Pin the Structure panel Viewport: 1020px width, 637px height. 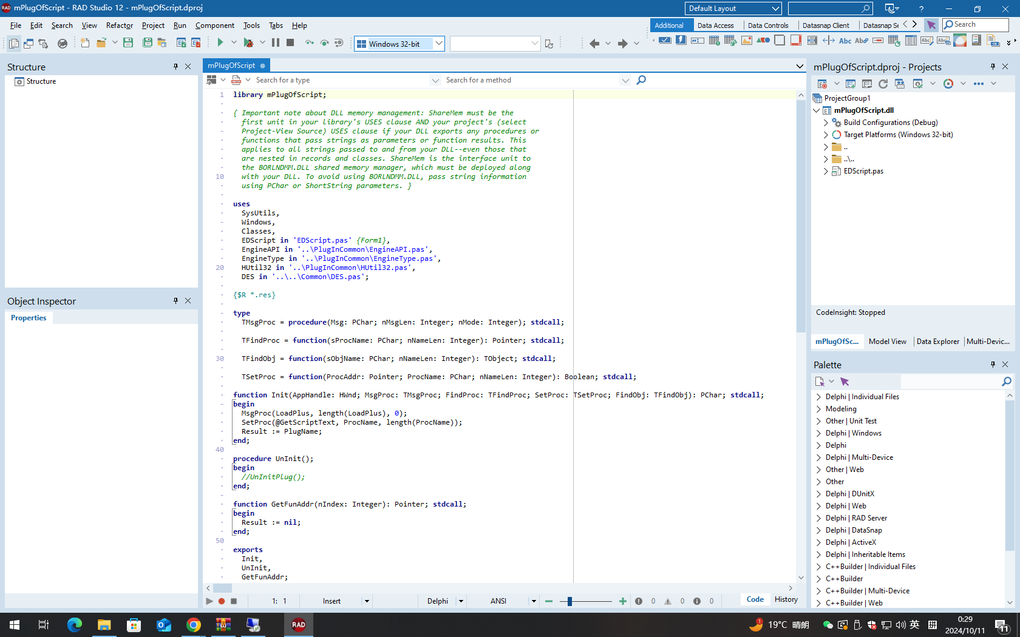(175, 67)
